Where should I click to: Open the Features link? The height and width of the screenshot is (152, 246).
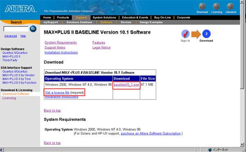pos(99,43)
